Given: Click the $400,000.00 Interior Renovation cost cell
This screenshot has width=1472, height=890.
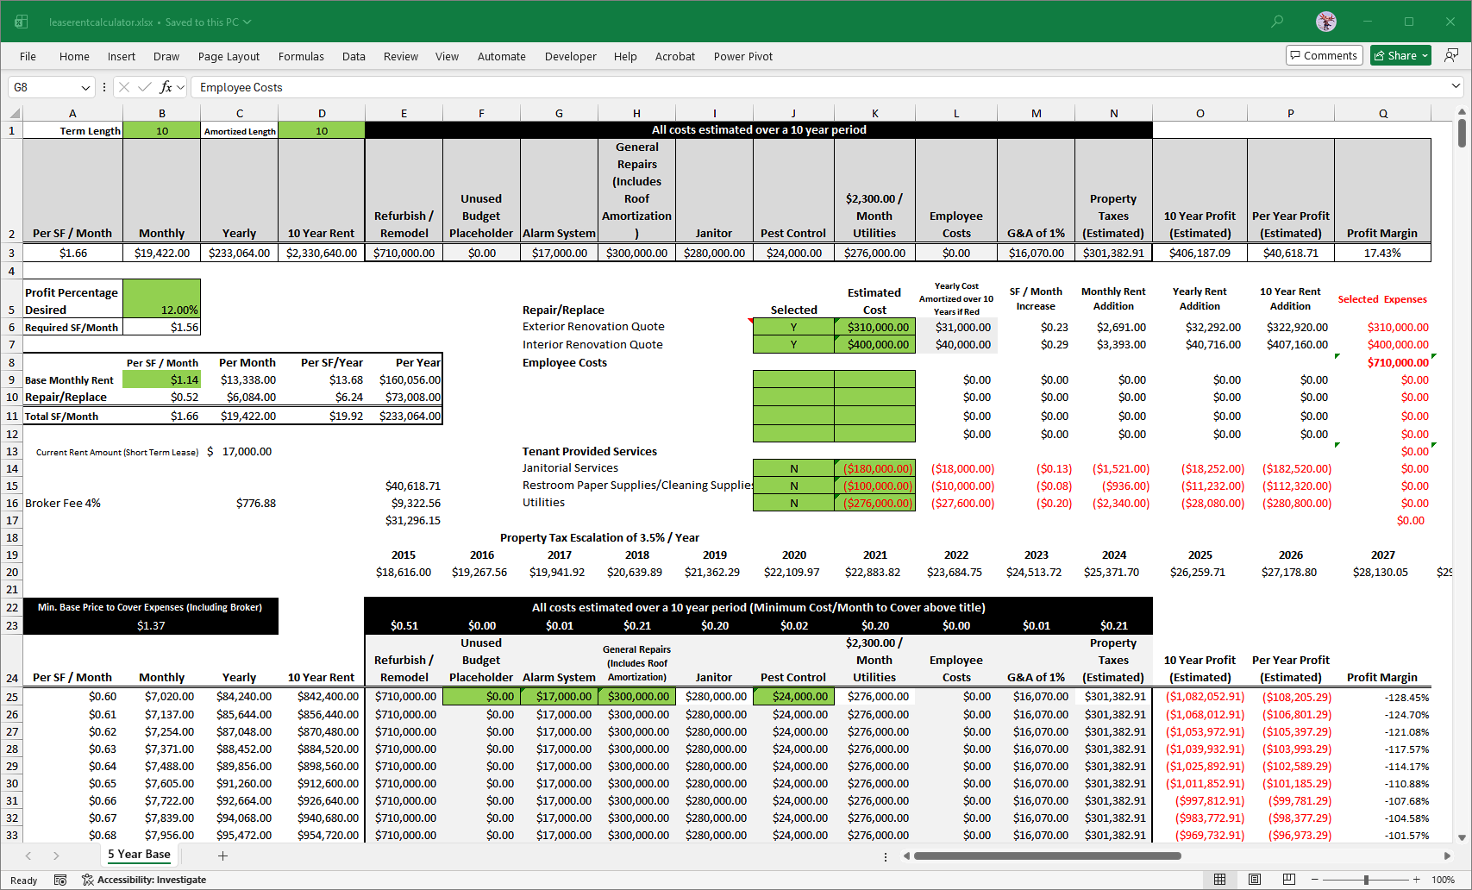Looking at the screenshot, I should click(x=874, y=344).
